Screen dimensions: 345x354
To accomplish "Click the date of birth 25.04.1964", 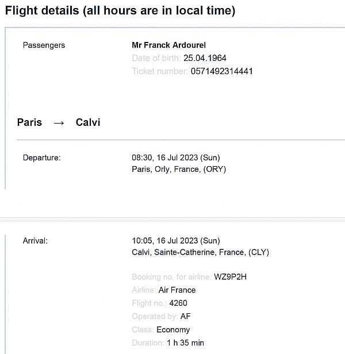I will [x=205, y=58].
